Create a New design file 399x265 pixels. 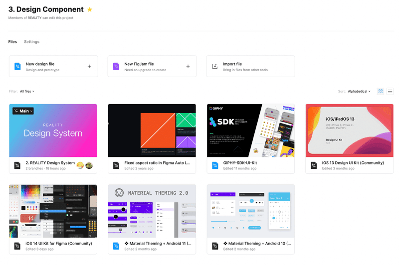[53, 66]
